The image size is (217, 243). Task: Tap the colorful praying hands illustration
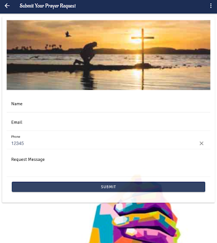135,222
